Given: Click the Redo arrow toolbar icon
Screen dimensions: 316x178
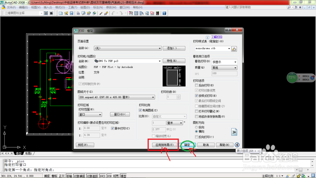Looking at the screenshot, I should click(x=121, y=13).
